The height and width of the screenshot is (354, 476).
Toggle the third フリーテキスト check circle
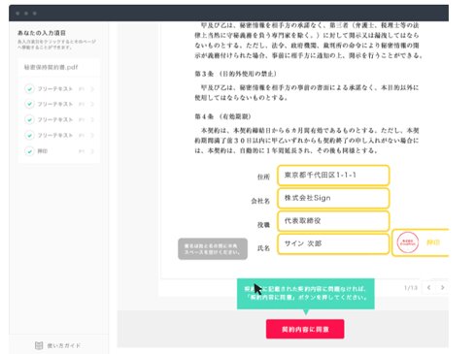[x=29, y=119]
